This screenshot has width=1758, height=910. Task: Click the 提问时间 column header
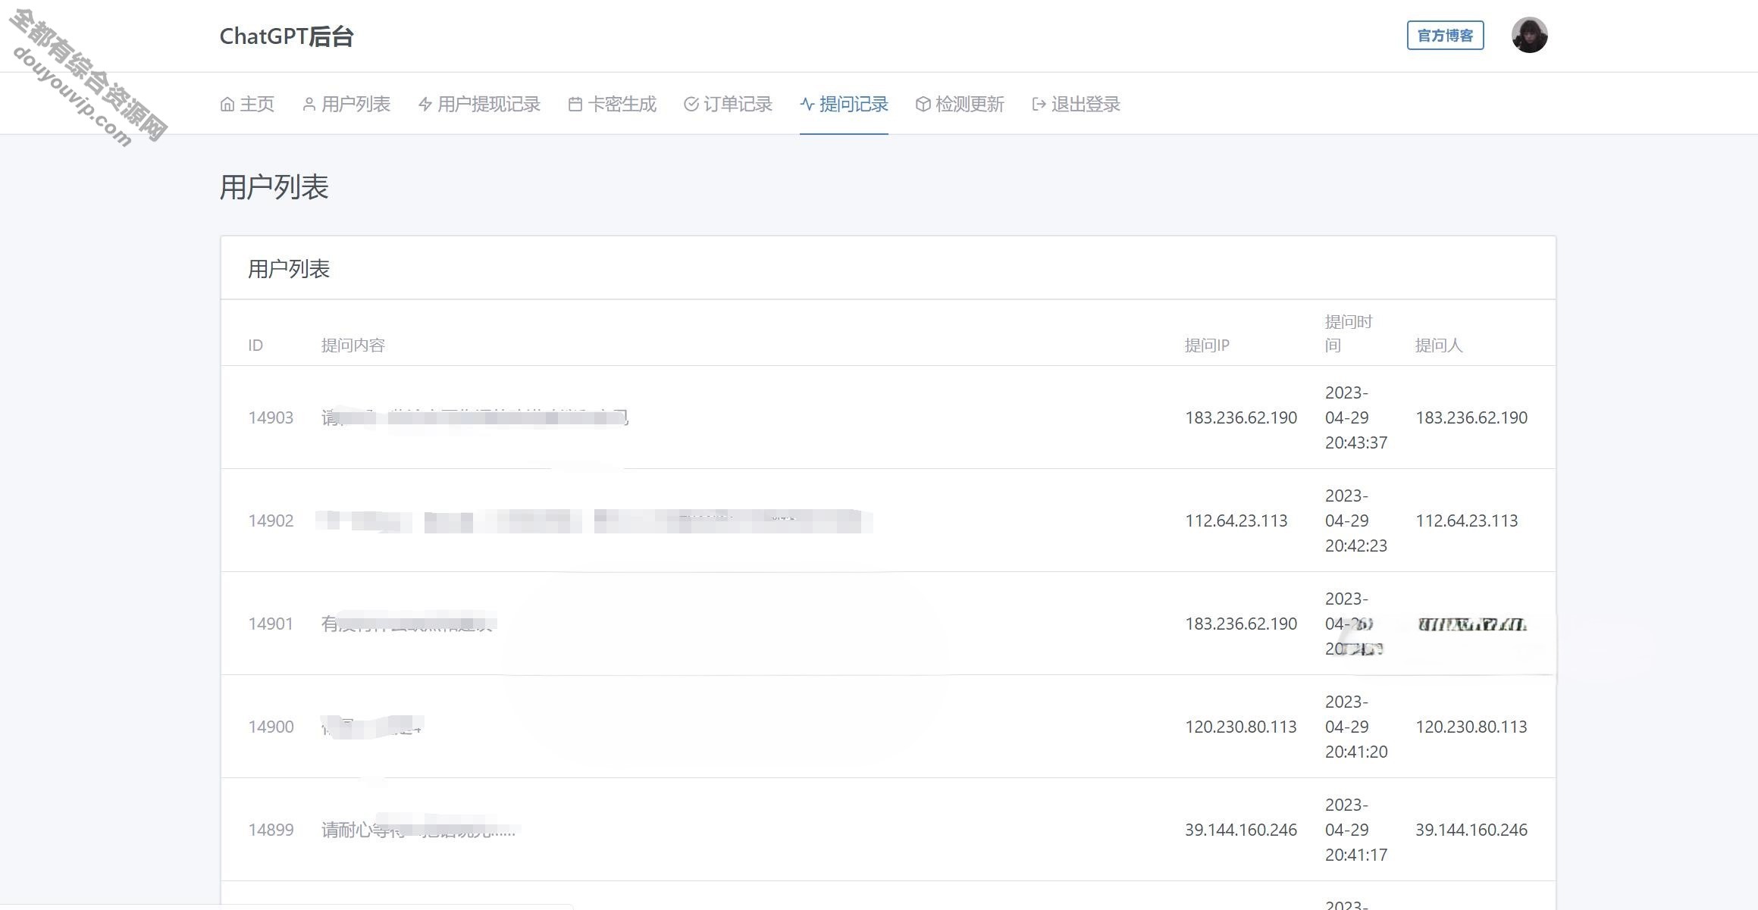click(x=1349, y=333)
